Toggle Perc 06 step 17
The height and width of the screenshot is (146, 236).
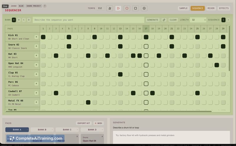[x=146, y=84]
